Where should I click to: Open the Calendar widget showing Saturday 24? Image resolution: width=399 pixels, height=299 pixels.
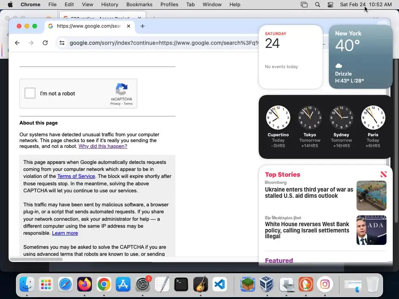tap(291, 57)
